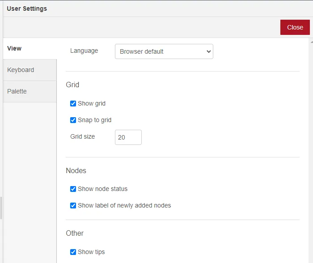Screen dimensions: 313x263
Task: Click the Nodes section heading
Action: click(76, 171)
